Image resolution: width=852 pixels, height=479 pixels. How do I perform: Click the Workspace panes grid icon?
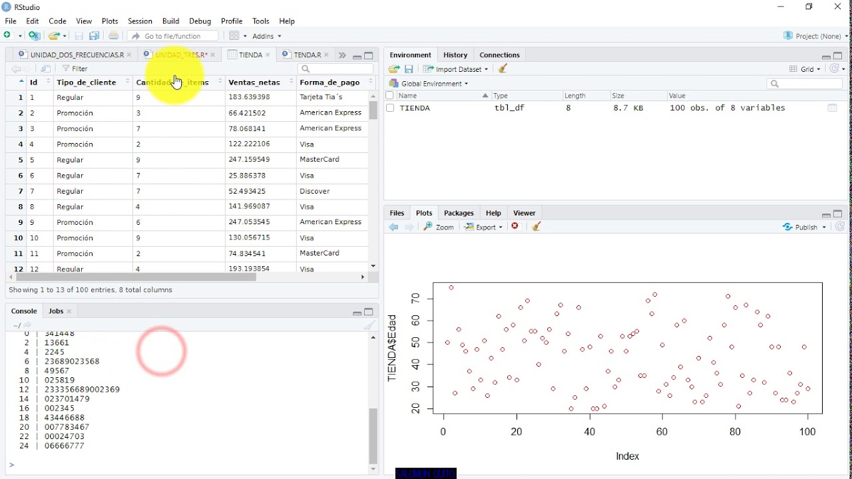click(234, 36)
